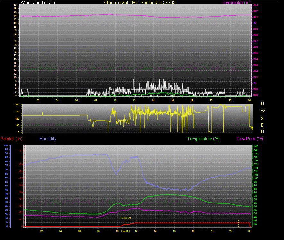This screenshot has height=240, width=284.
Task: Click "10" on the windspeed axis
Action: [x=15, y=78]
